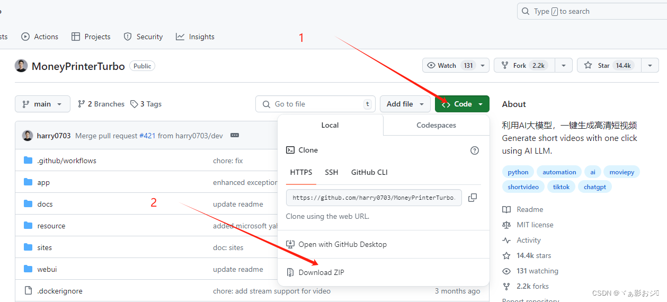Click commit message 'chore: add stream support for video'
667x302 pixels.
click(x=272, y=291)
